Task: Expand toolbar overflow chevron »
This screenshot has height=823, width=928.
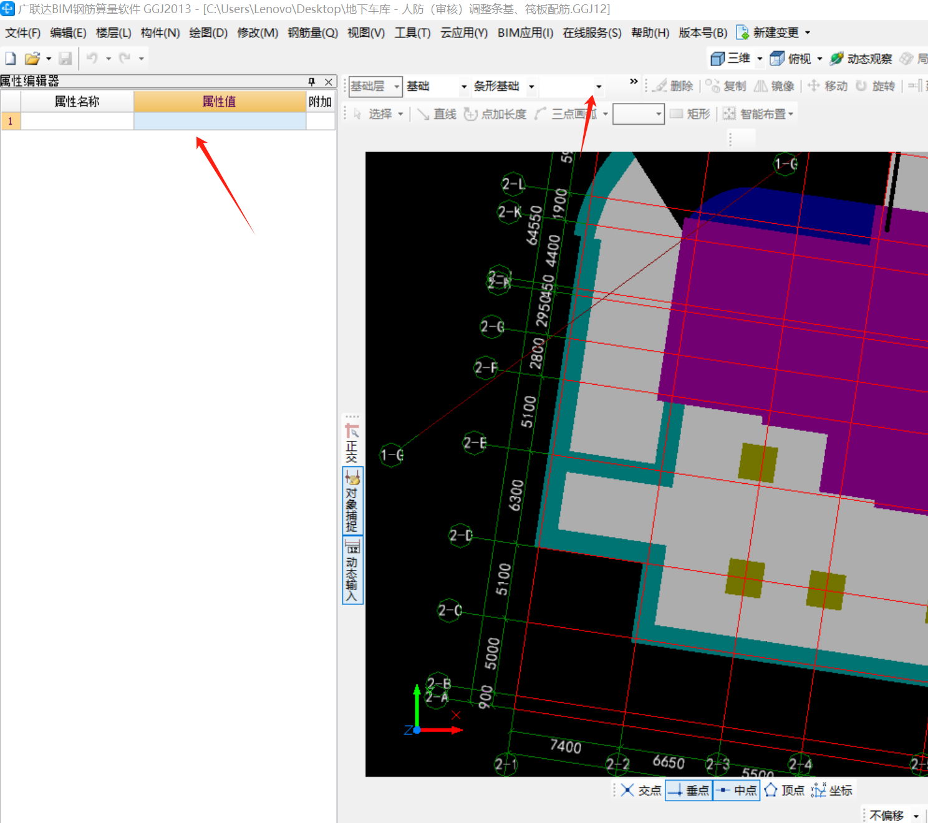Action: click(634, 82)
